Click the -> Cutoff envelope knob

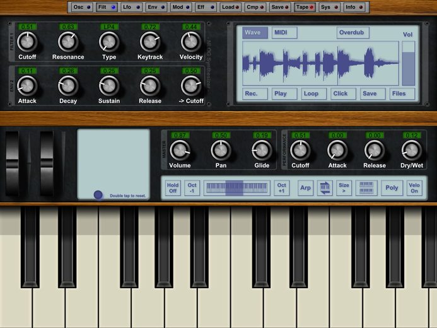click(191, 86)
